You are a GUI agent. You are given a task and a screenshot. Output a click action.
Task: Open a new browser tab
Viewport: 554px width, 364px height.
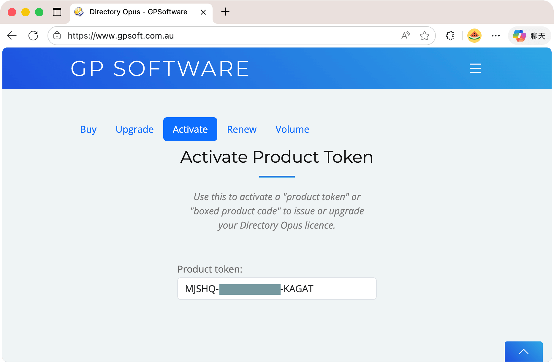coord(225,12)
